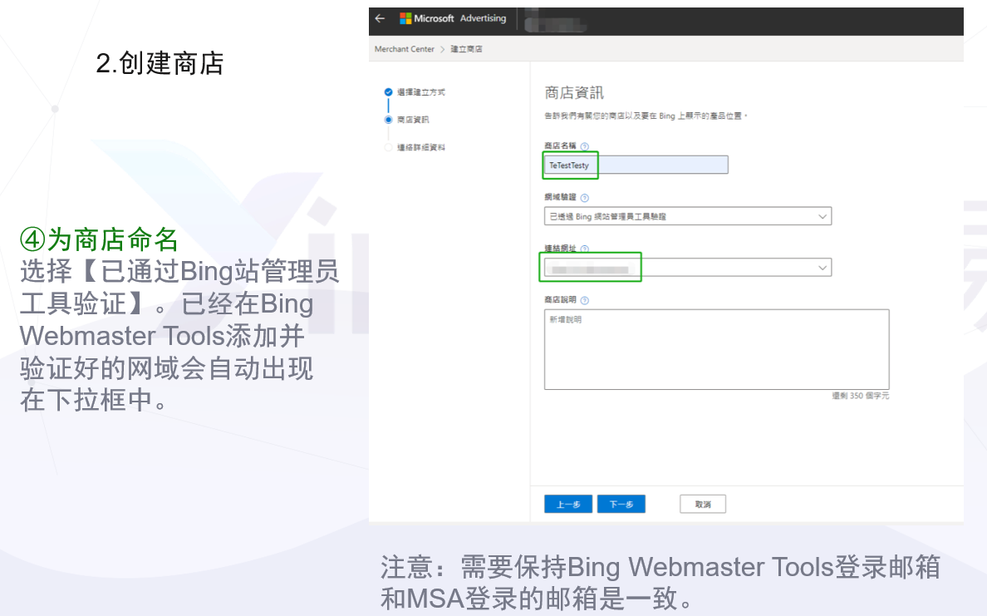Show help for the 連結網址 field
The width and height of the screenshot is (987, 616).
(585, 249)
